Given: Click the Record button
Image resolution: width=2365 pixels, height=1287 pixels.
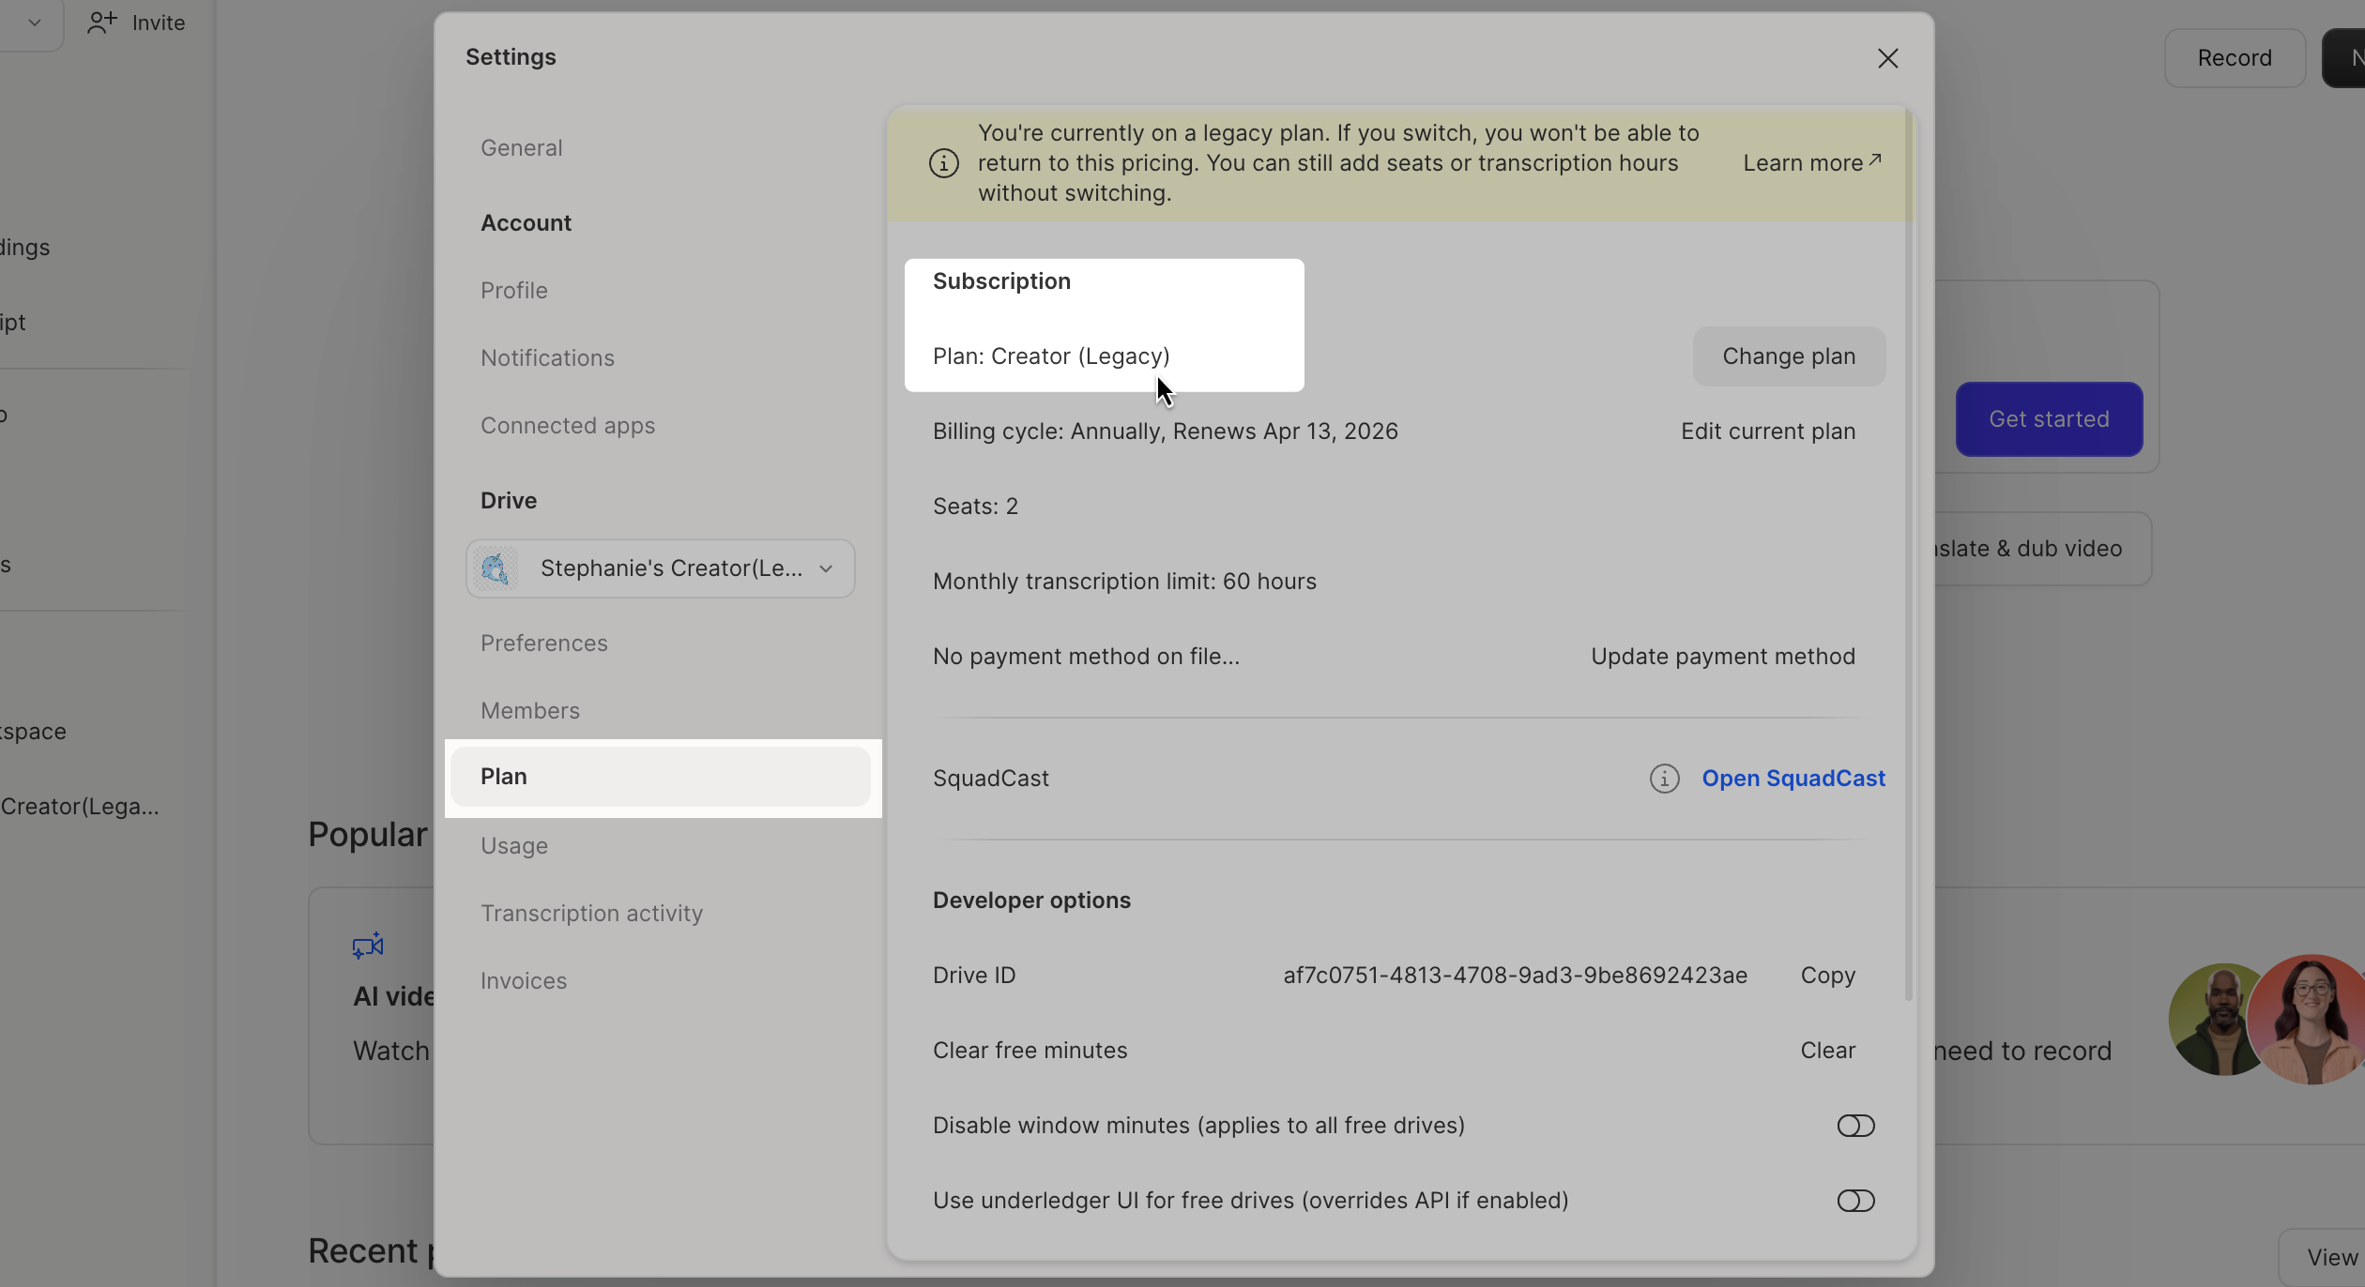Looking at the screenshot, I should [x=2234, y=57].
